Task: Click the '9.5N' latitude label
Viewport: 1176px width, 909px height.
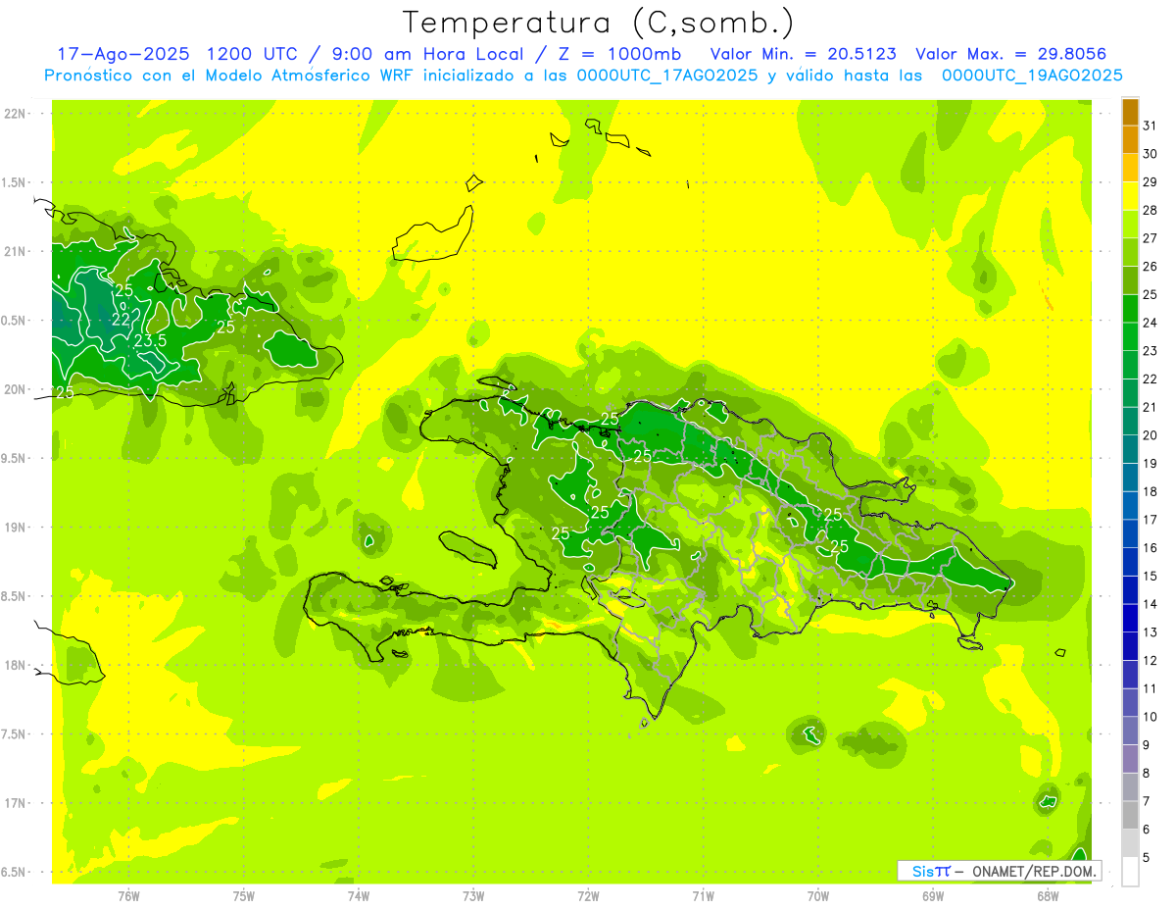Action: tap(15, 458)
